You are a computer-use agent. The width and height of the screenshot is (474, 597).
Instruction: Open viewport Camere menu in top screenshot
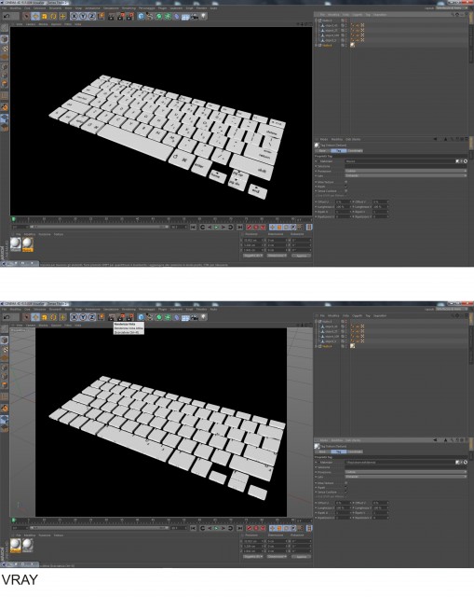[x=31, y=24]
